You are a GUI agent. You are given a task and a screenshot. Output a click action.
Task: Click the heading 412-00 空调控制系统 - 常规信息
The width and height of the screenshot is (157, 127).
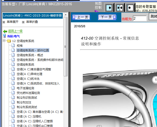[x=110, y=38]
